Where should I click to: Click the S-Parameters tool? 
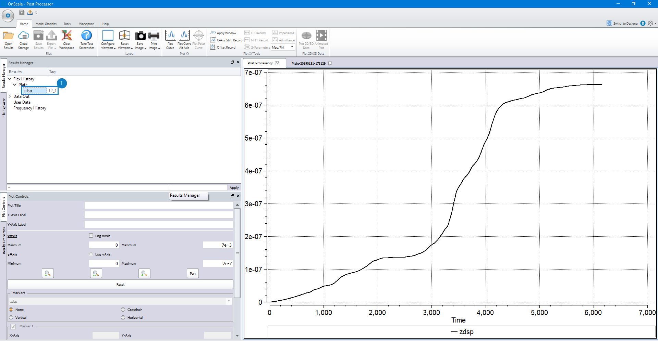pyautogui.click(x=257, y=48)
